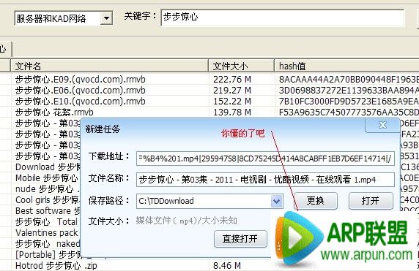
Task: Expand the 保存路径 C:\TDDownload dropdown
Action: pyautogui.click(x=277, y=201)
